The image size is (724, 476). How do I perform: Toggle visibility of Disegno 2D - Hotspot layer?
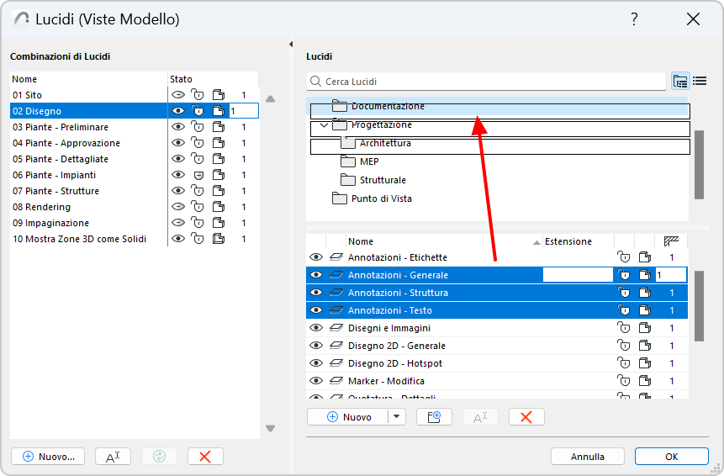[316, 363]
